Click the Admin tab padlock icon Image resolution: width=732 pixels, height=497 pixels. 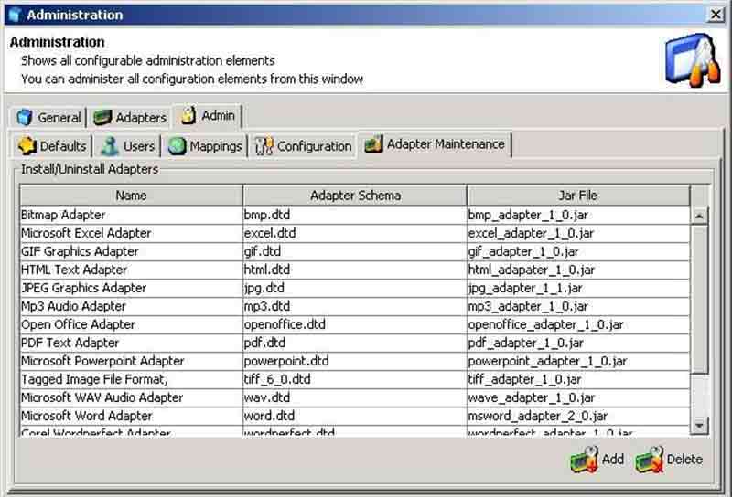tap(188, 115)
